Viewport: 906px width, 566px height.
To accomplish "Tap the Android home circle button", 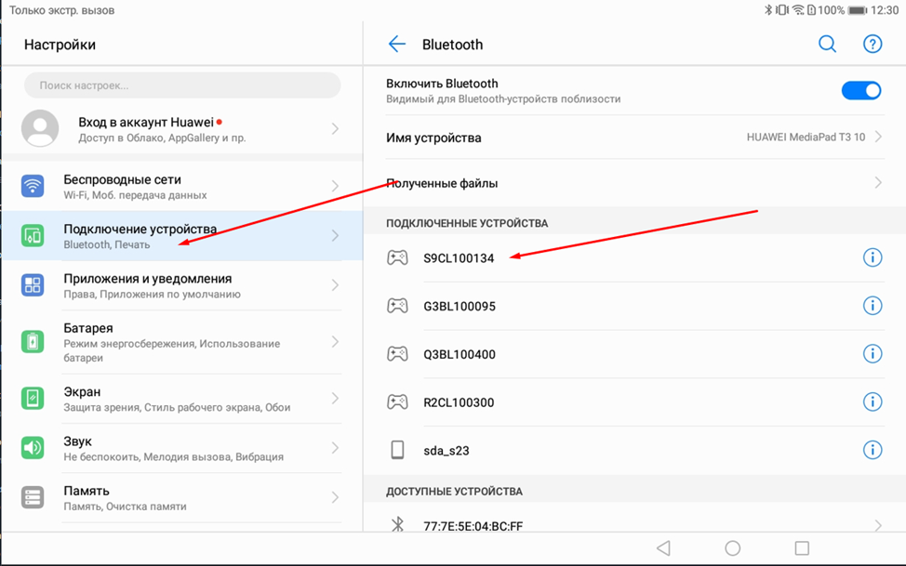I will pyautogui.click(x=733, y=547).
